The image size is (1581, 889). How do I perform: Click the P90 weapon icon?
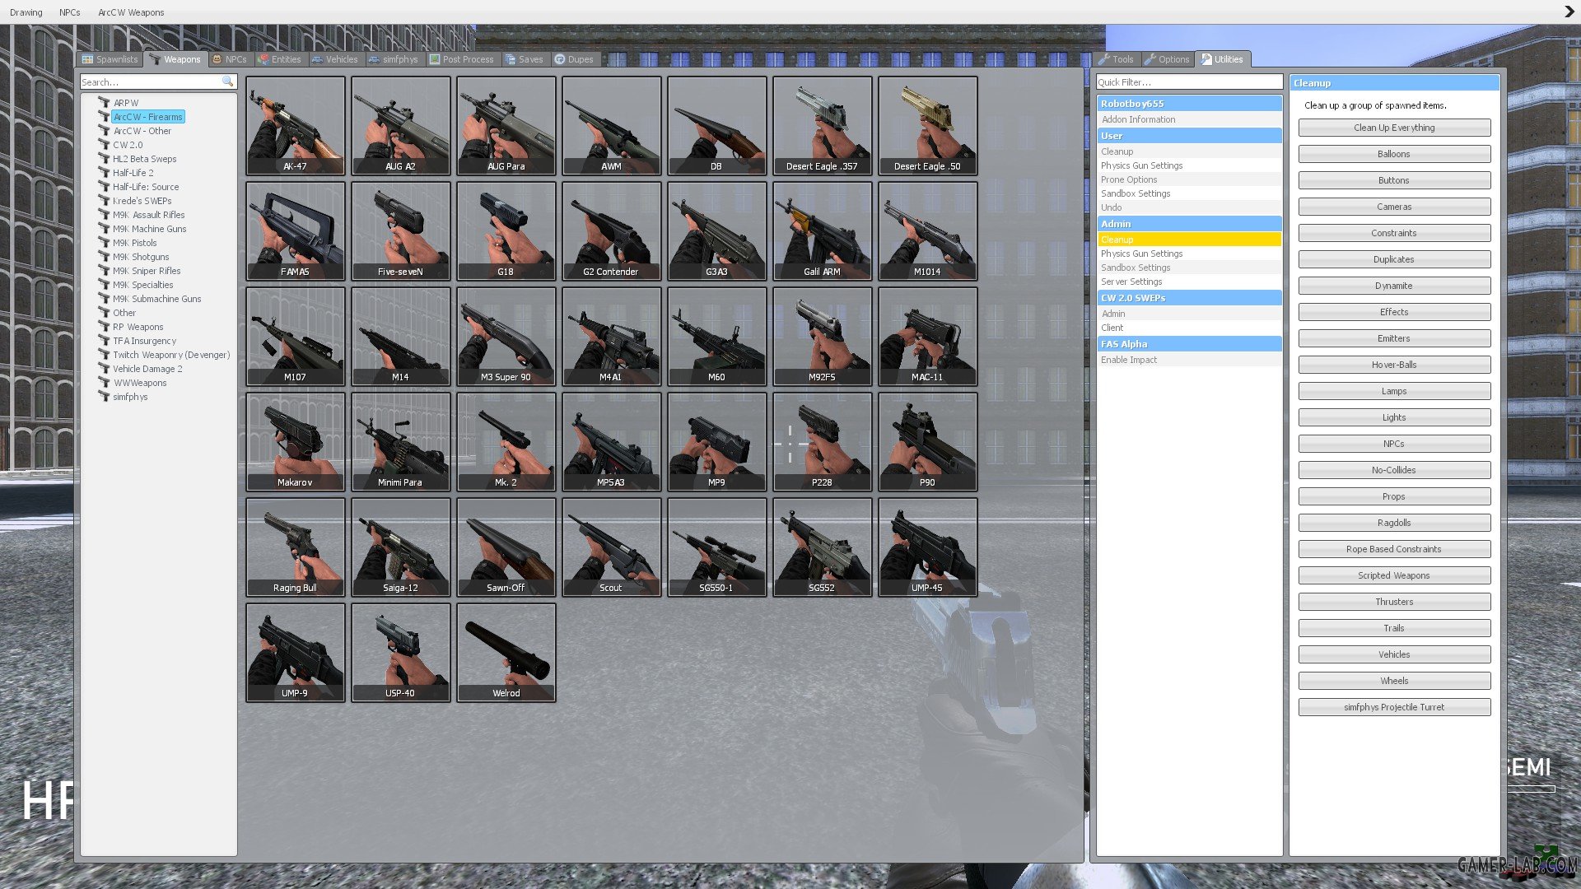click(x=927, y=441)
